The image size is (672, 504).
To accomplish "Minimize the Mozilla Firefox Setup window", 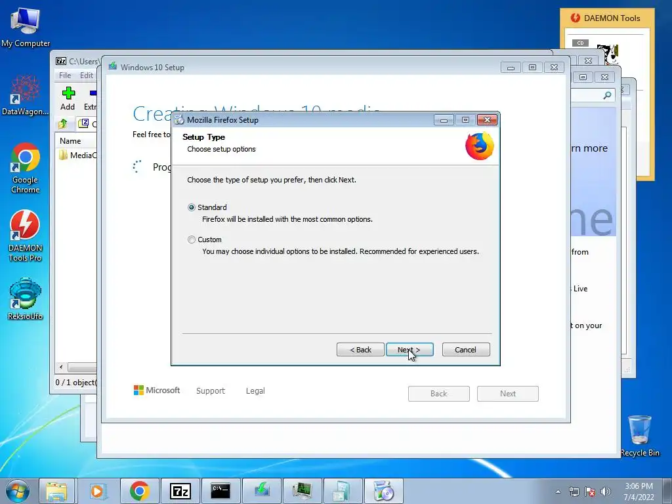I will point(444,120).
